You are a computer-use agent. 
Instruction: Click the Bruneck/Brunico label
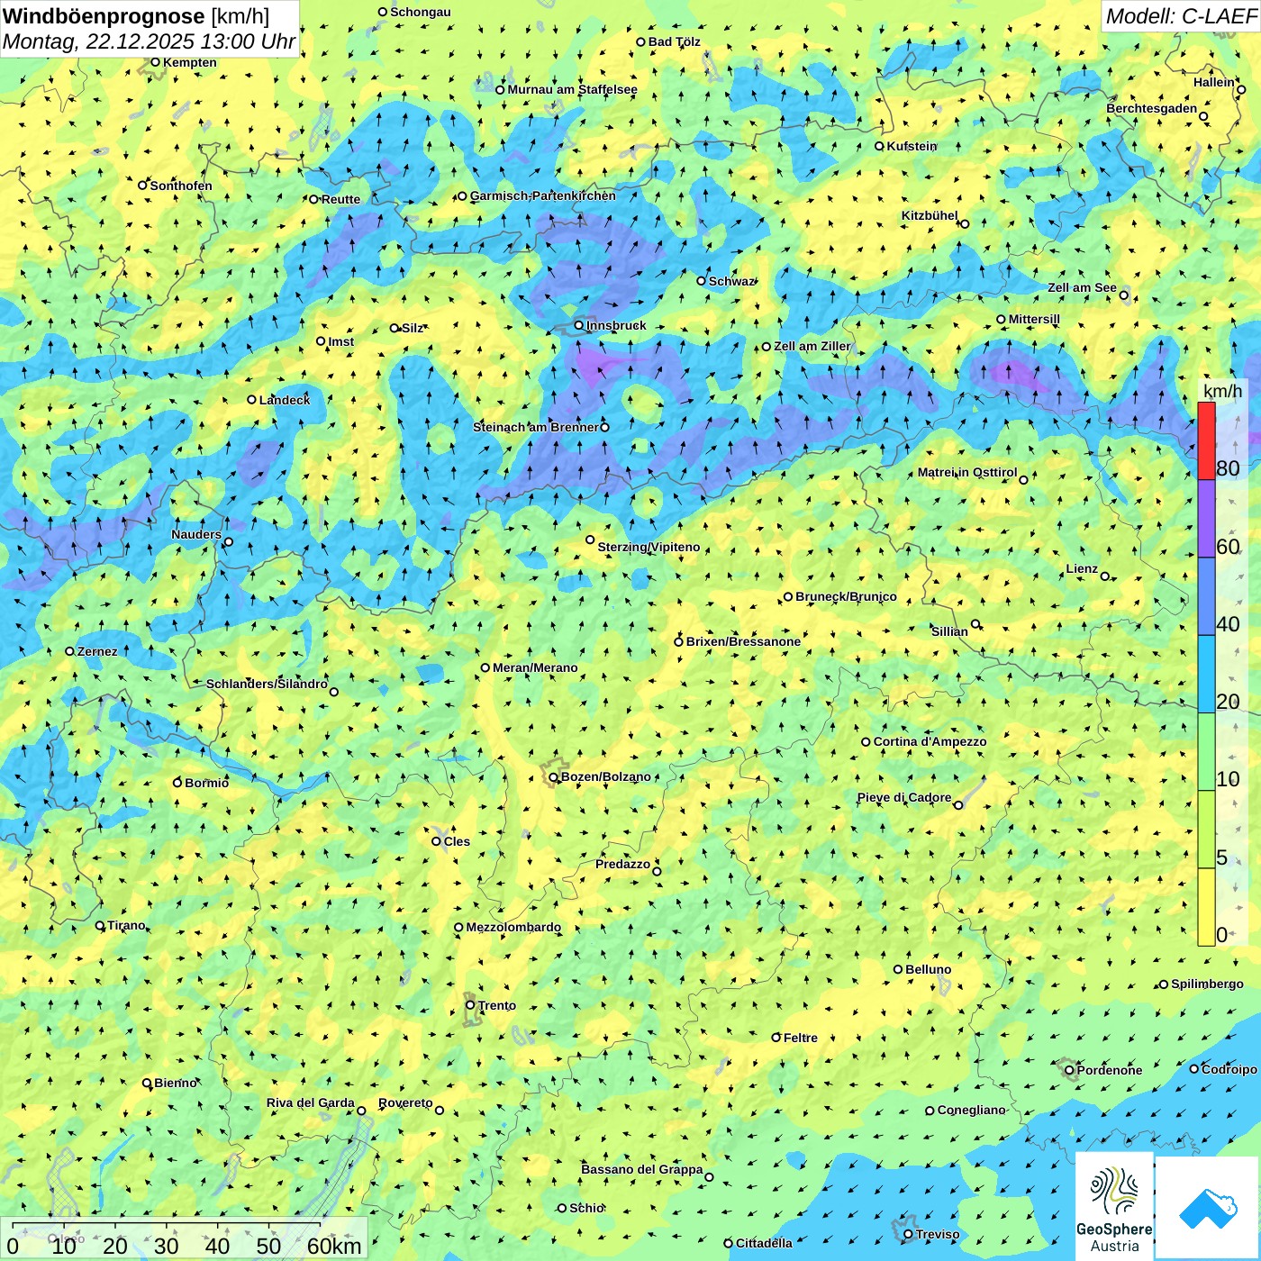[x=846, y=596]
